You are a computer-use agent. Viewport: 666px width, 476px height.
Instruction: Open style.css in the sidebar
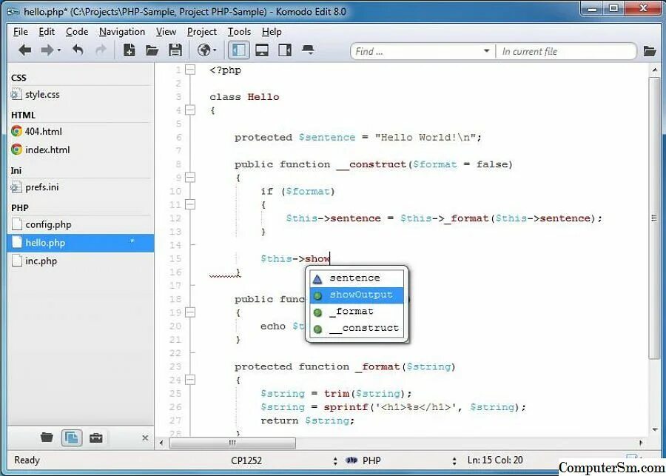coord(81,94)
